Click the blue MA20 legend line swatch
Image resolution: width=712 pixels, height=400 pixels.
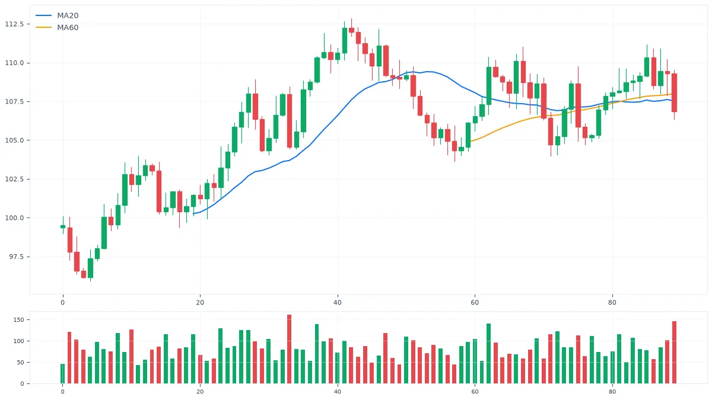click(43, 16)
